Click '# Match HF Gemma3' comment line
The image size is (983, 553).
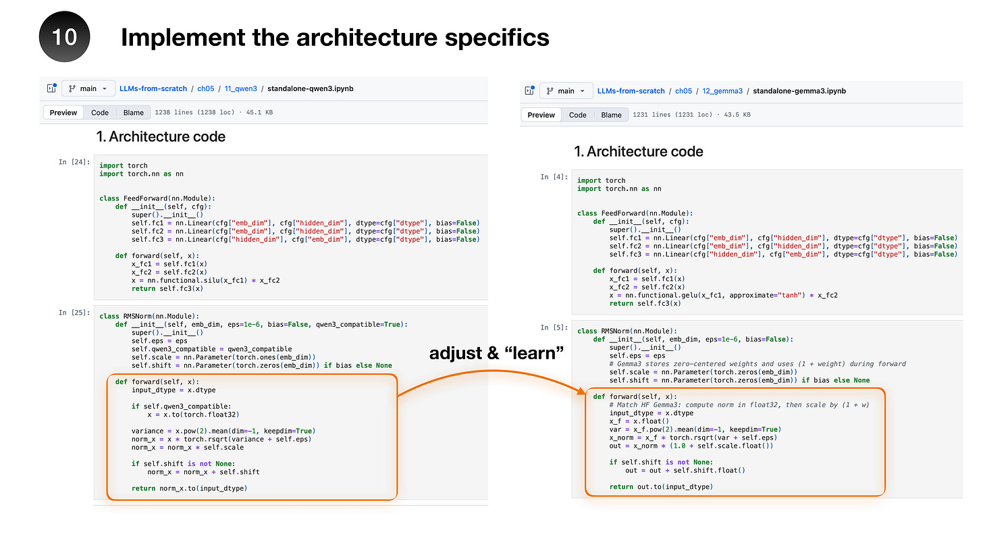[739, 404]
